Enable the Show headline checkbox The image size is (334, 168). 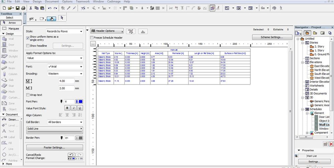coord(27,45)
